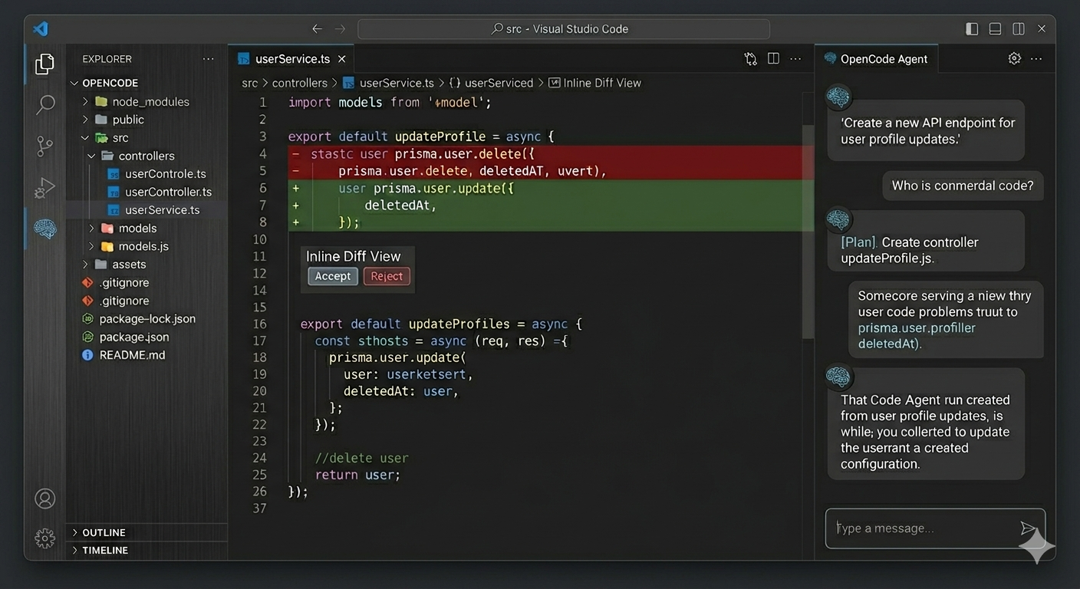The image size is (1080, 589).
Task: Switch to the userService.ts tab
Action: [291, 58]
